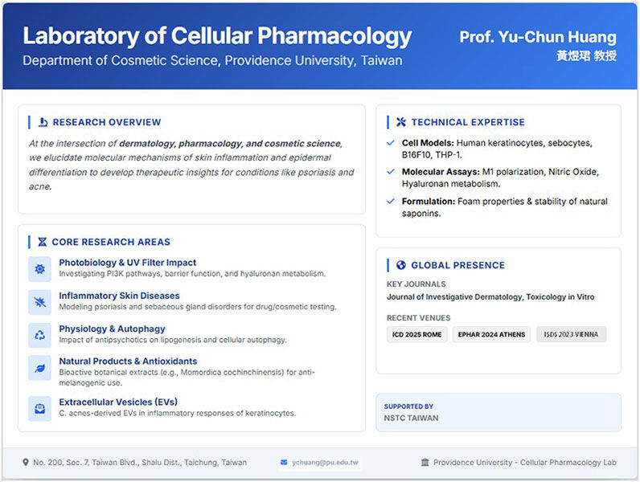640x482 pixels.
Task: Select the Extracellular Vesicles icon
Action: point(39,407)
